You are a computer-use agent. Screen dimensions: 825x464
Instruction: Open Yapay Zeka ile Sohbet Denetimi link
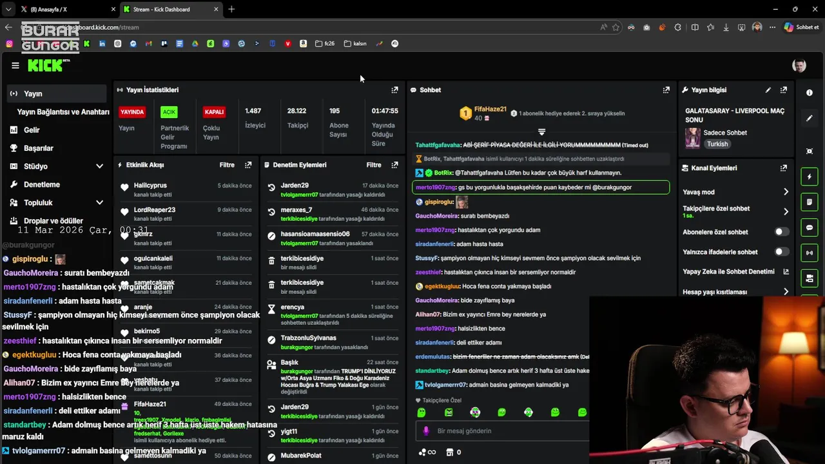point(735,272)
